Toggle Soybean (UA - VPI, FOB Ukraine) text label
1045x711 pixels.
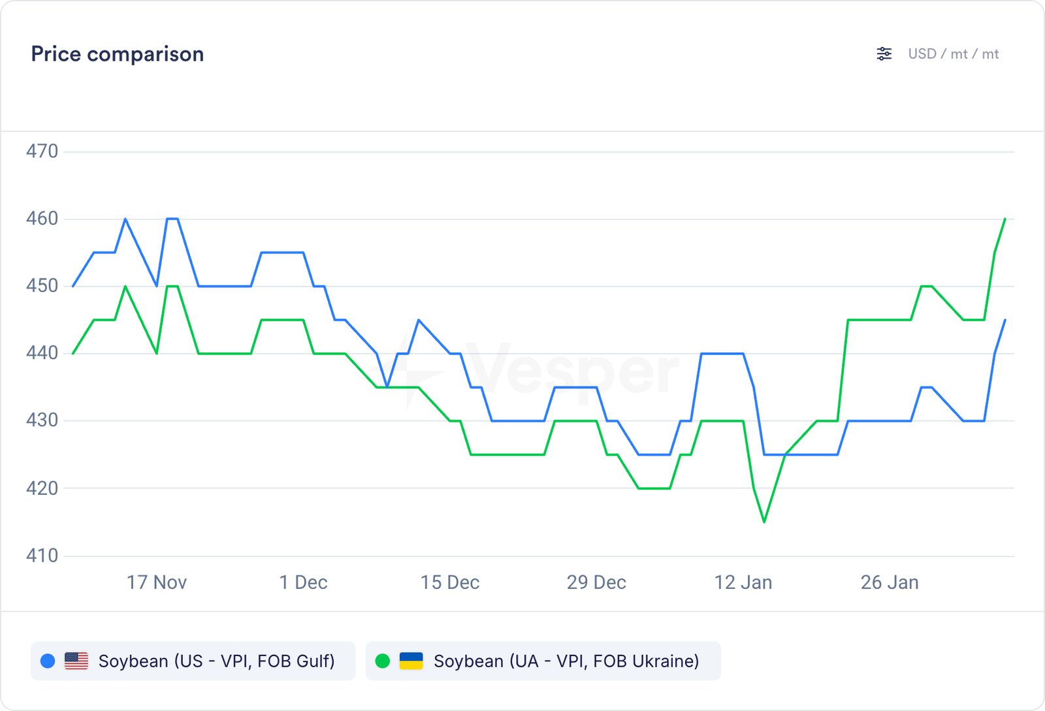[566, 661]
